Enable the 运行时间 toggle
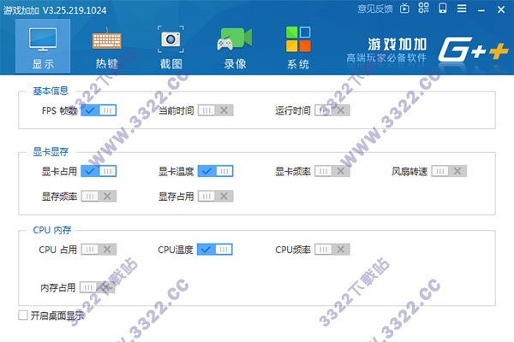The height and width of the screenshot is (342, 514). pyautogui.click(x=332, y=110)
